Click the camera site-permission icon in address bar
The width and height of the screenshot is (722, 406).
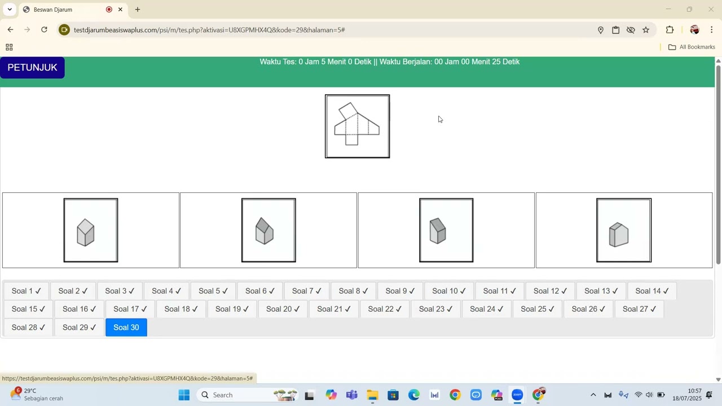coord(64,30)
